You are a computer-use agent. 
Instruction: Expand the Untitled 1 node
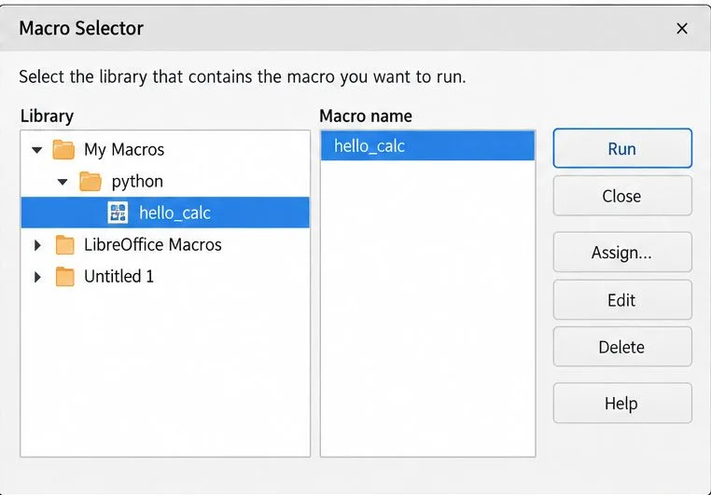[37, 277]
